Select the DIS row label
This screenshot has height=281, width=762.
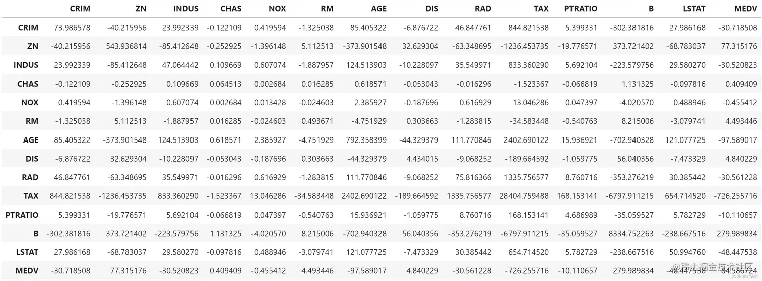click(32, 159)
